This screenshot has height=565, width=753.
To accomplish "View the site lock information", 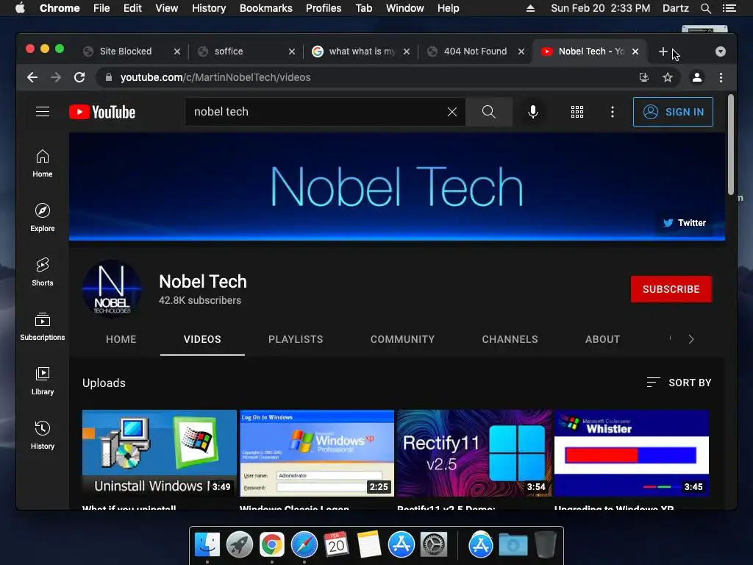I will tap(109, 77).
